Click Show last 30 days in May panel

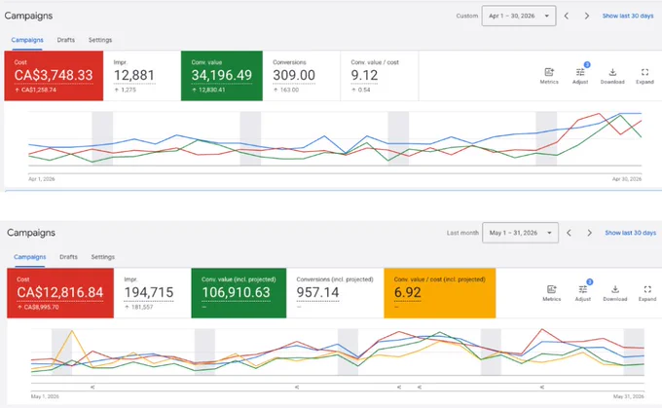pyautogui.click(x=630, y=233)
